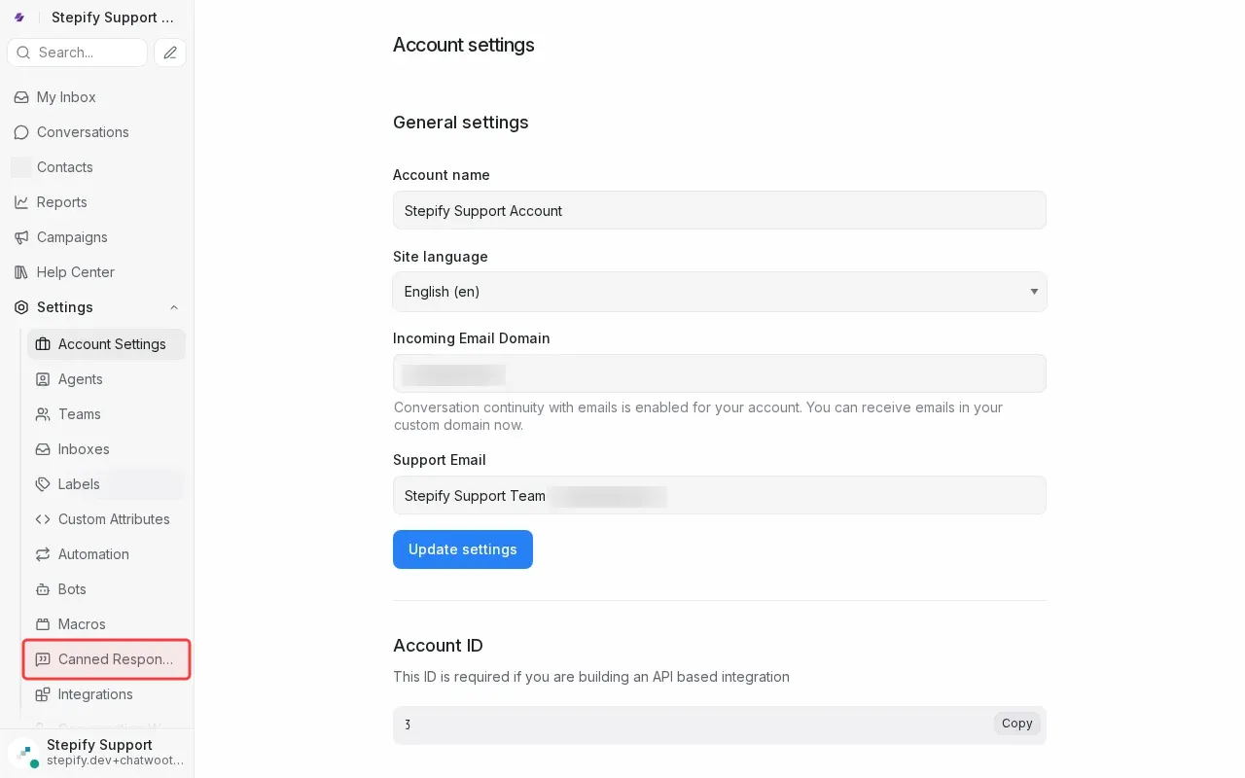Collapse the Settings section chevron
The width and height of the screenshot is (1245, 778).
[173, 307]
